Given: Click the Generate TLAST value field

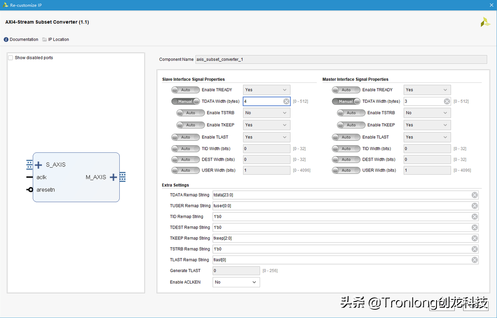Looking at the screenshot, I should (236, 271).
